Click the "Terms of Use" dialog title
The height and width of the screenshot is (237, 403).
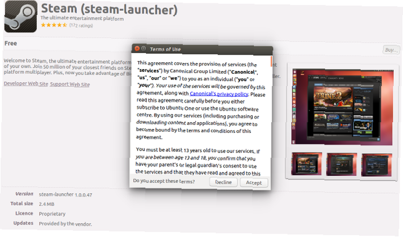click(x=165, y=49)
